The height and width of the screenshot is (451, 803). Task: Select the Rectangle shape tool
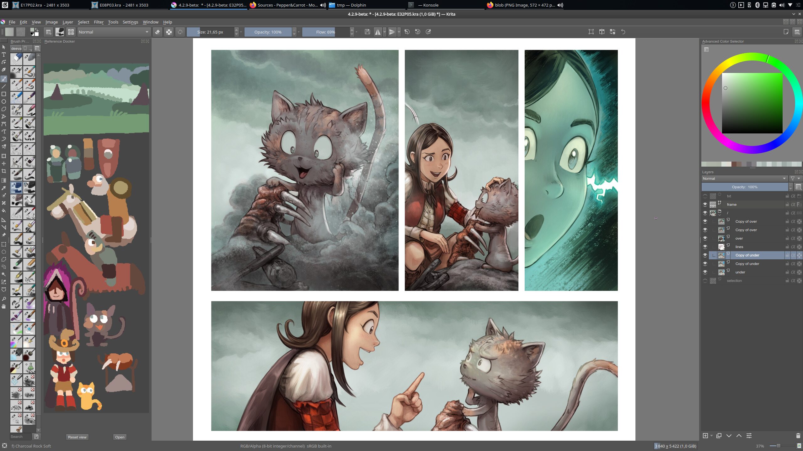[x=4, y=94]
